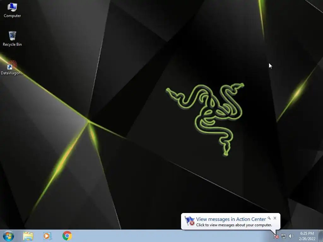Open the volume speaker tray icon
This screenshot has width=323, height=242.
291,236
